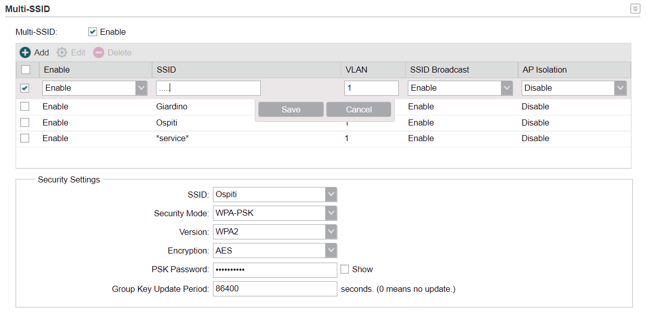Image resolution: width=646 pixels, height=313 pixels.
Task: Click the Save button
Action: coord(291,109)
